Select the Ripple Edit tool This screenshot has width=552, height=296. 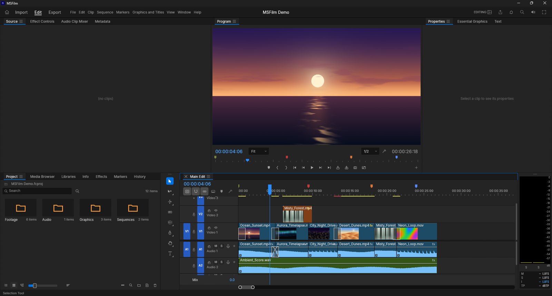(x=170, y=202)
